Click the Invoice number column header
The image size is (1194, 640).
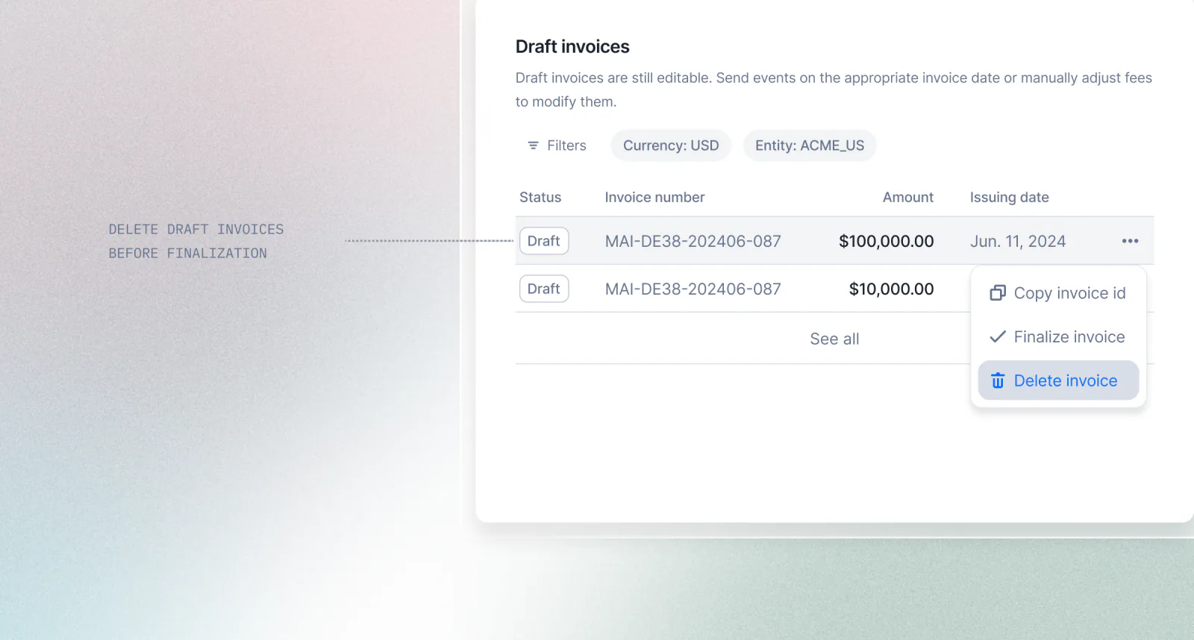(x=654, y=197)
